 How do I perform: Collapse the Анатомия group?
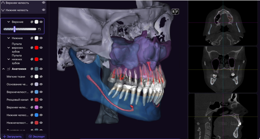pos(4,69)
